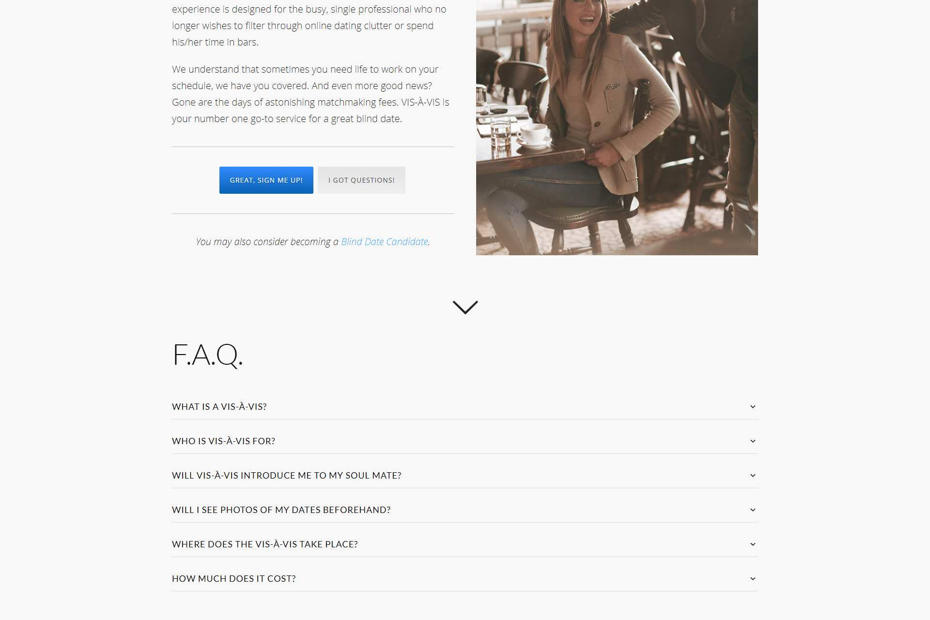Click the chevron icon beside 'How much does it cost?'
The image size is (930, 620).
[x=753, y=579]
